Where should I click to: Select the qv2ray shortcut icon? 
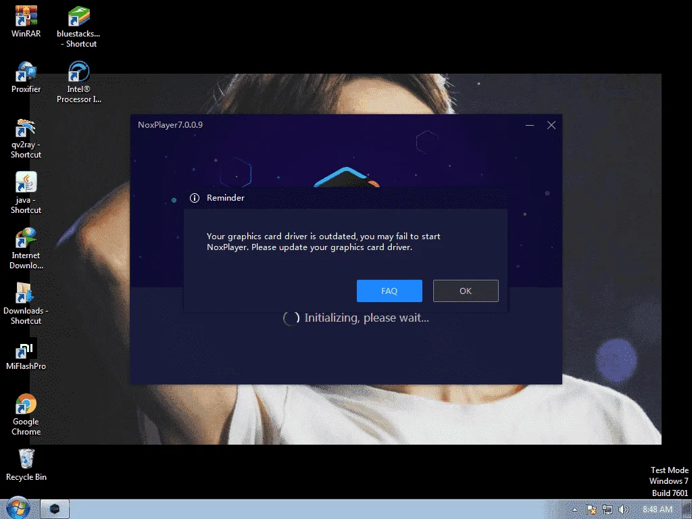click(x=26, y=138)
